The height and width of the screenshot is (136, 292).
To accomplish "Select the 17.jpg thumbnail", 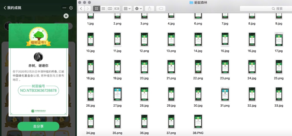I will [x=279, y=39].
